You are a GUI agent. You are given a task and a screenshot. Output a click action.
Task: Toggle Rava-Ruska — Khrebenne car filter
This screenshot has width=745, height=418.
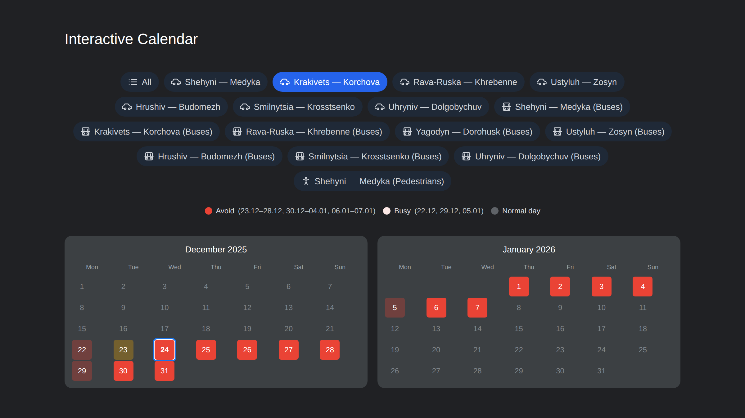click(458, 82)
